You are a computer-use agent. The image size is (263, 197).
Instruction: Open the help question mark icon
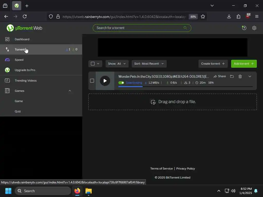pos(244,28)
